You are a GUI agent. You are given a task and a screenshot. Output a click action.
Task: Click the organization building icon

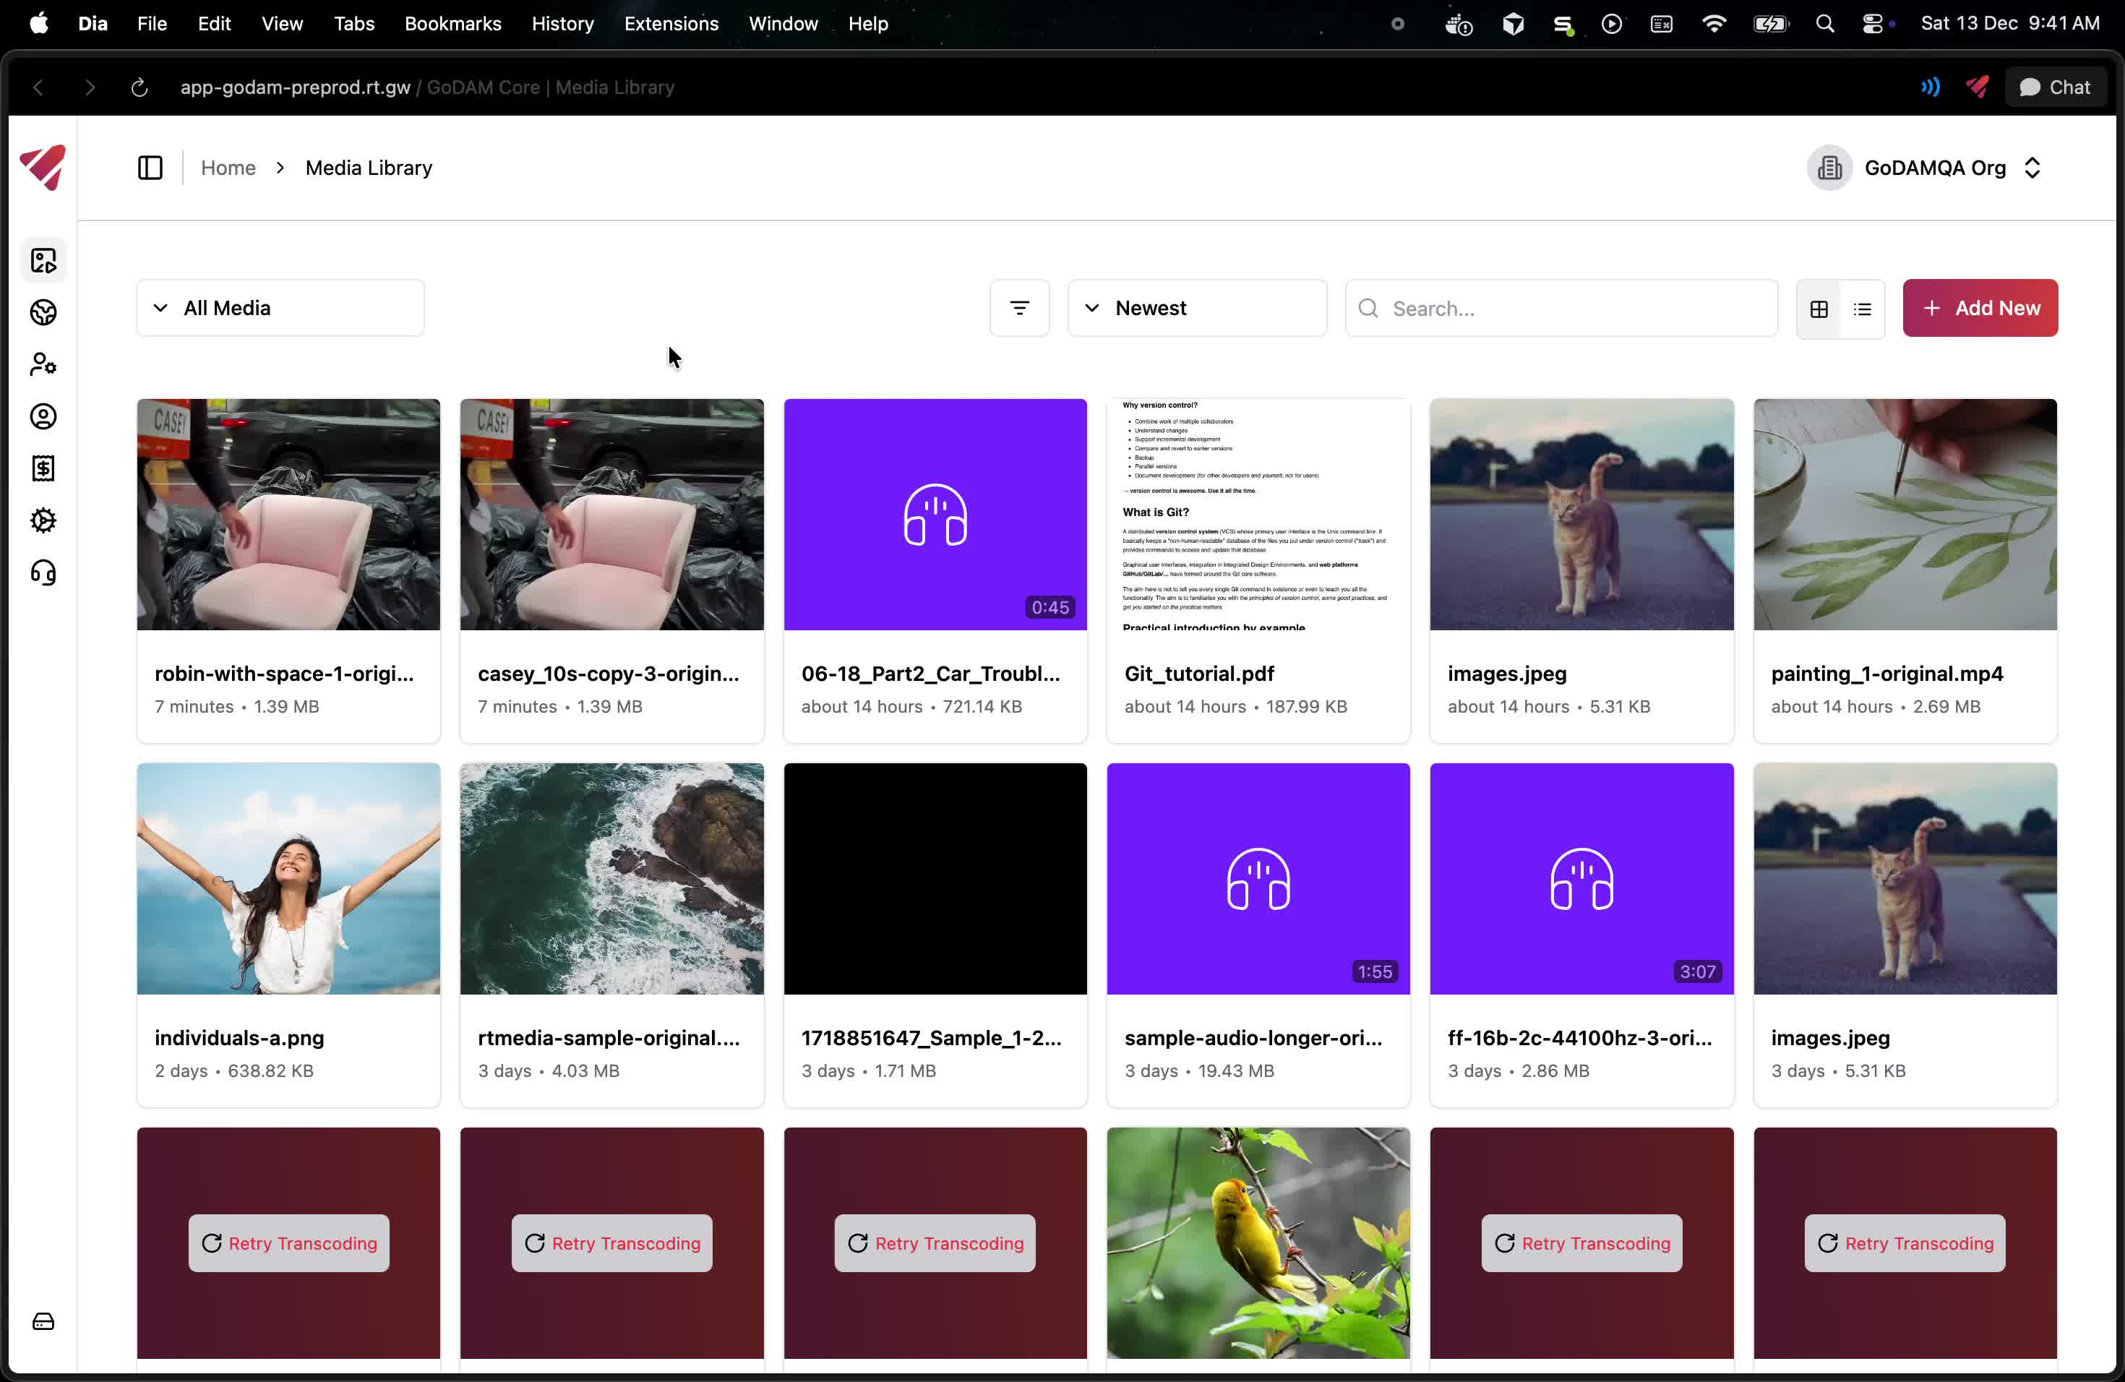(1830, 168)
